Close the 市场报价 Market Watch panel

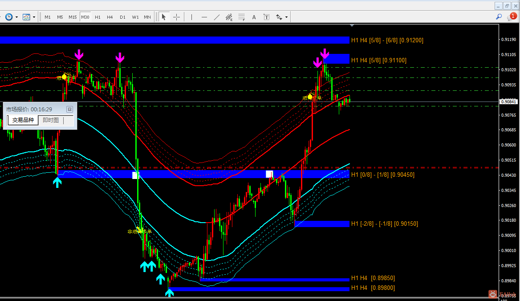click(69, 109)
